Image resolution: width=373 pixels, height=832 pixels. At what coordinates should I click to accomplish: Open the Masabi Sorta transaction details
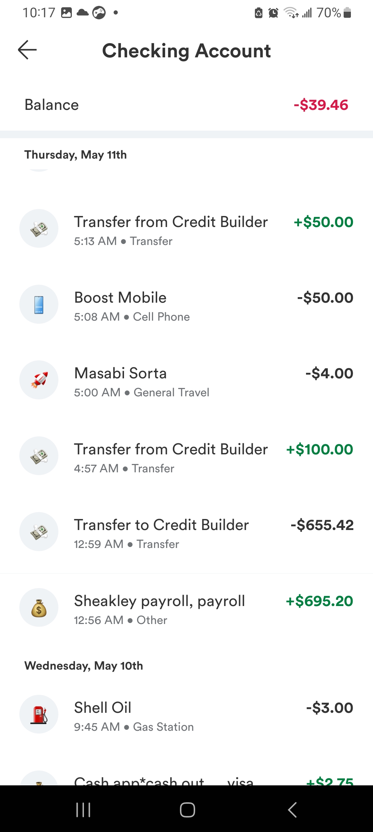120,374
